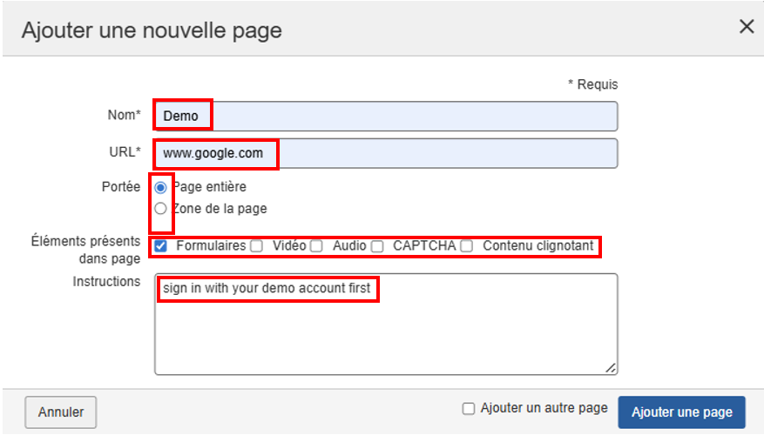Click the Ajouter une page button

[681, 412]
